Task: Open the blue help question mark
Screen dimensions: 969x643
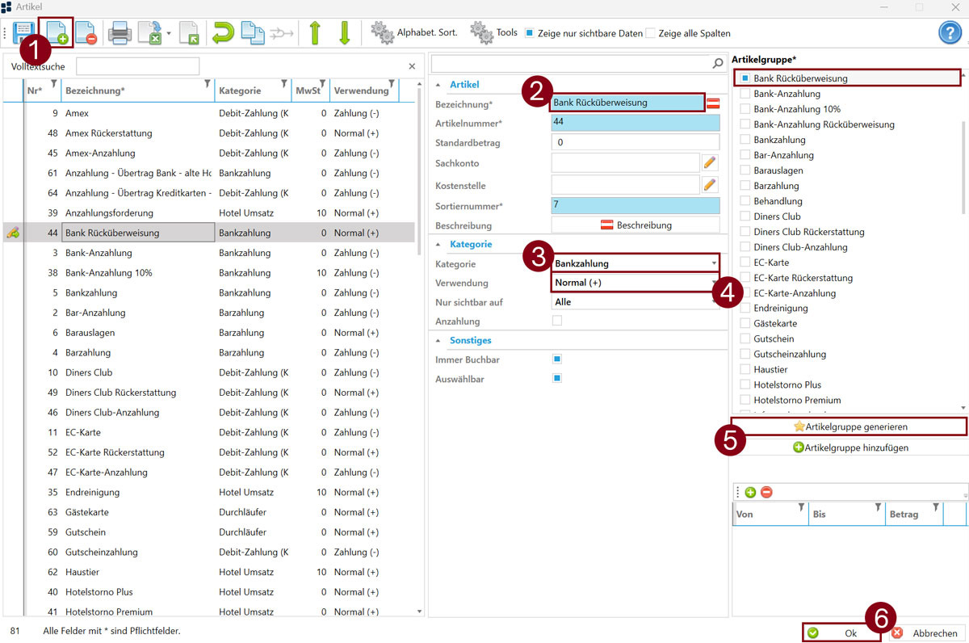Action: click(x=950, y=32)
